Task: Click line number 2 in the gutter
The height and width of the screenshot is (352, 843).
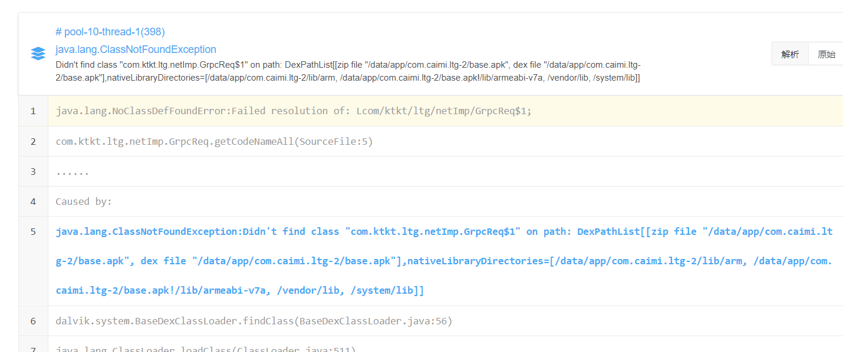Action: click(33, 141)
